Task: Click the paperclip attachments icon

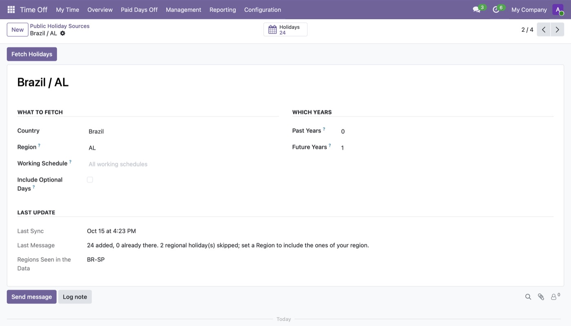Action: pos(541,297)
